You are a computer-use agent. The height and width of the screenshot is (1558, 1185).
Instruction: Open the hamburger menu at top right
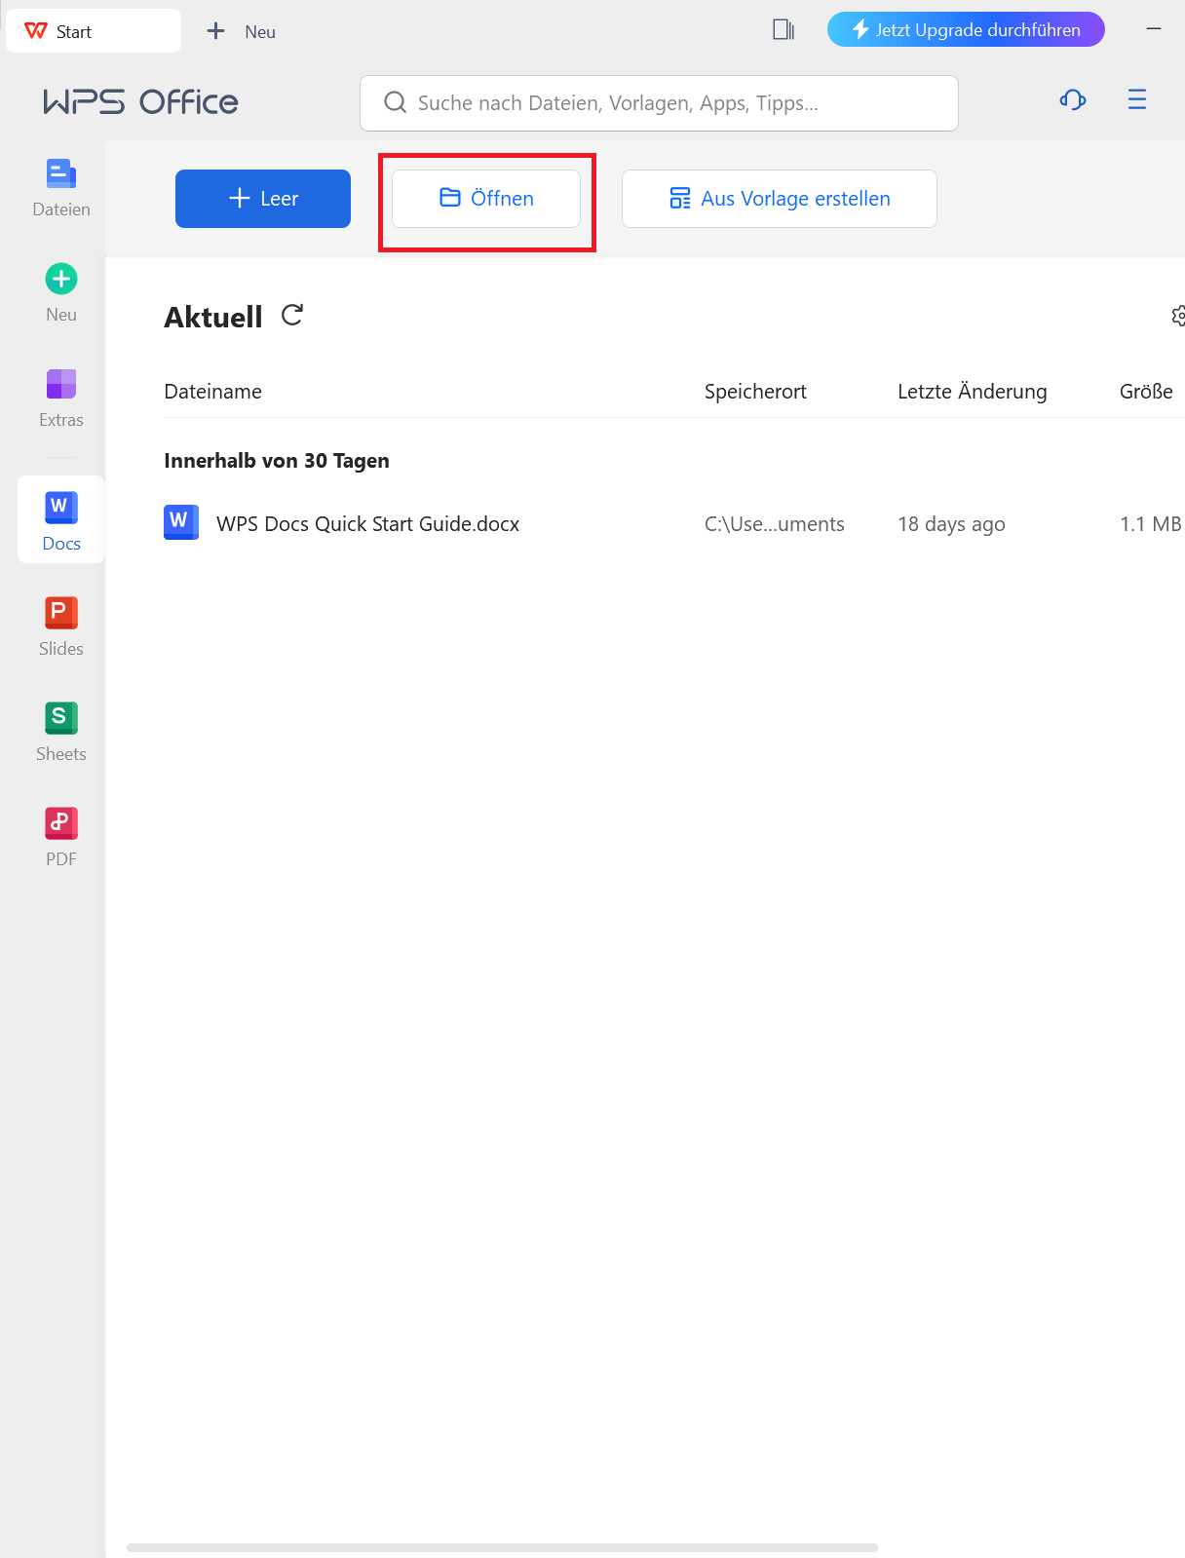pyautogui.click(x=1137, y=99)
